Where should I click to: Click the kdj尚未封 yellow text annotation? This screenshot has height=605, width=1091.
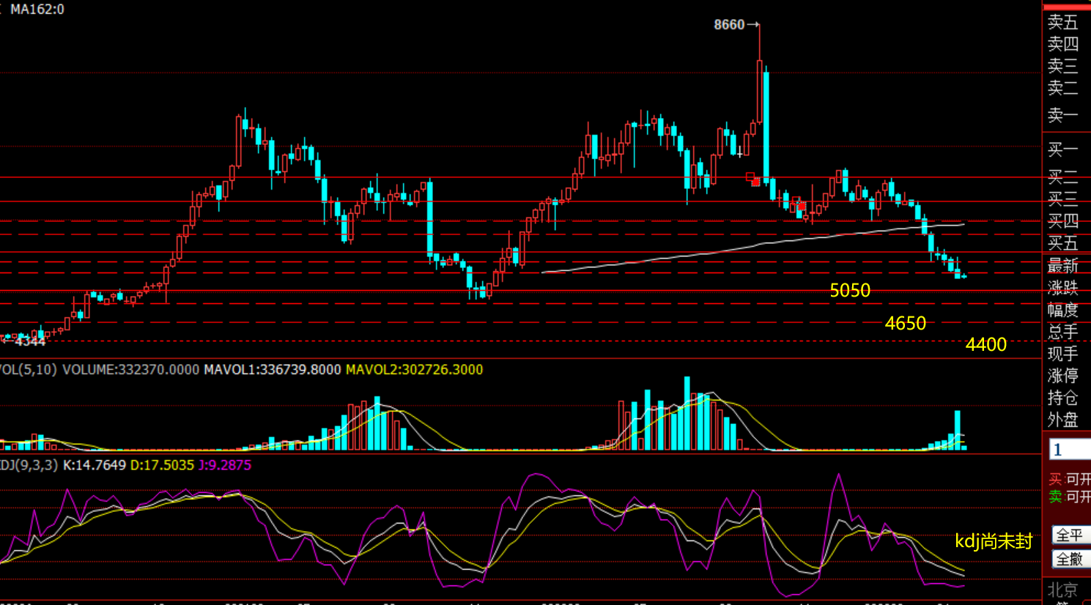994,541
